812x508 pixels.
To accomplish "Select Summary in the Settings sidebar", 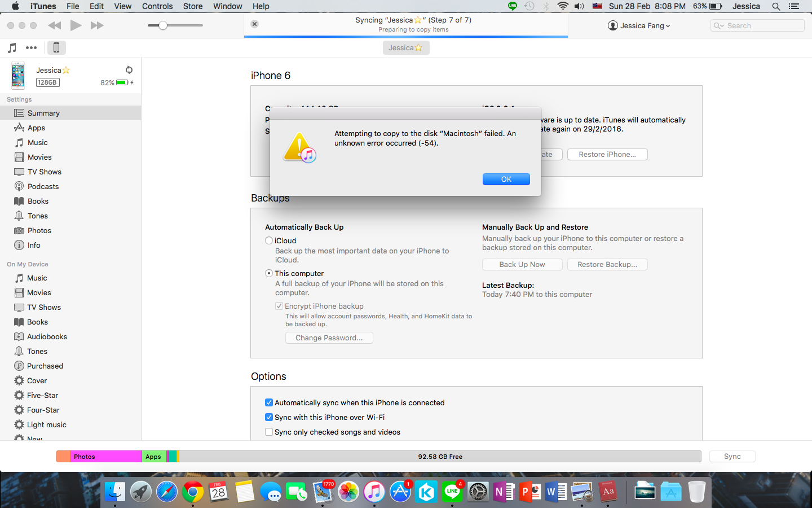I will [70, 113].
